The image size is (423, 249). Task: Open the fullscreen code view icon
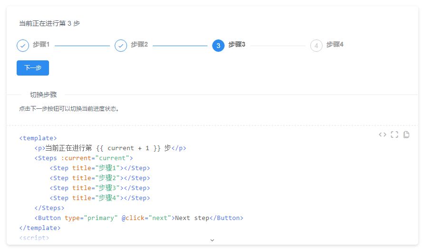(394, 134)
